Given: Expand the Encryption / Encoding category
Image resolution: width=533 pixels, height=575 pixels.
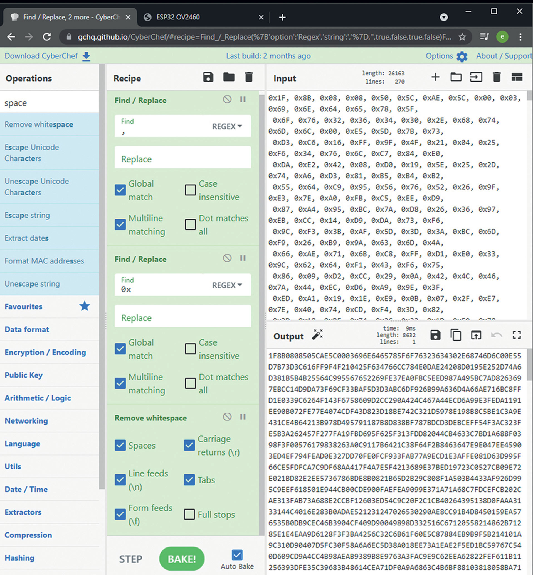Looking at the screenshot, I should [49, 352].
